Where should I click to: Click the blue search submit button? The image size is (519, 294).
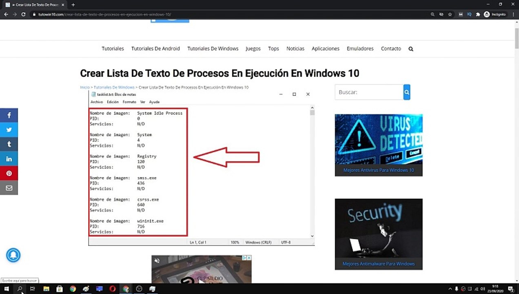[x=407, y=92]
